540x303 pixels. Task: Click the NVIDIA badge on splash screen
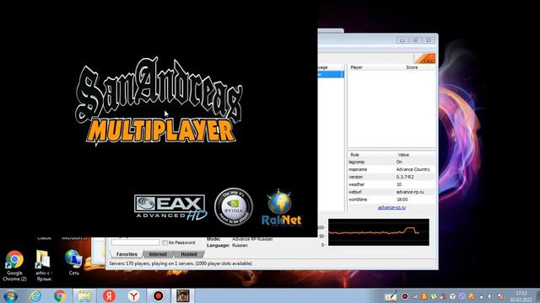(234, 206)
